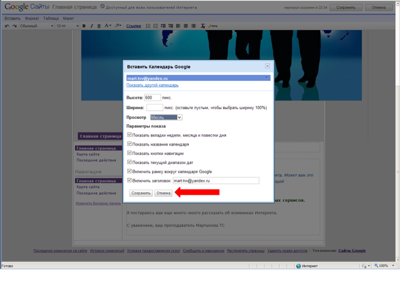400x300 pixels.
Task: Toggle bold text formatting
Action: [x=84, y=26]
